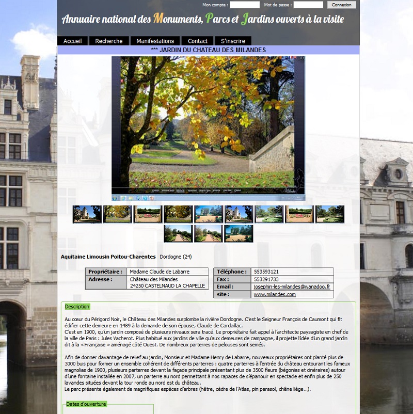The image size is (413, 414).
Task: Click the 'Mot de passe :' label
Action: tap(278, 5)
